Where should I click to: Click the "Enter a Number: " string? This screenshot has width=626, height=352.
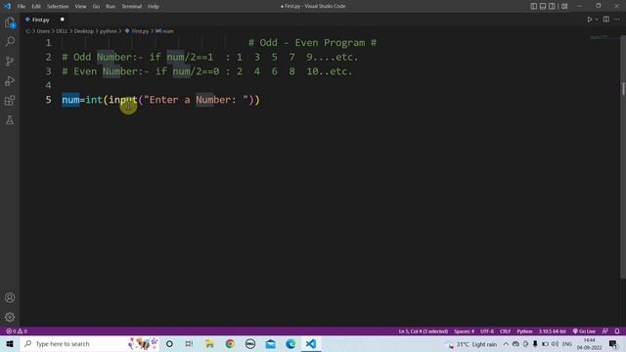(196, 100)
